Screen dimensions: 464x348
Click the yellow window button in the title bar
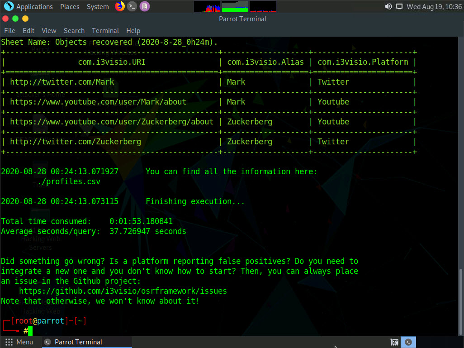pos(25,19)
